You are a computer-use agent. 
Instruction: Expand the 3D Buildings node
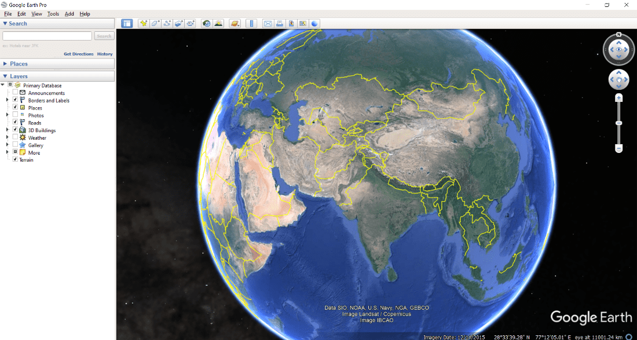click(7, 130)
